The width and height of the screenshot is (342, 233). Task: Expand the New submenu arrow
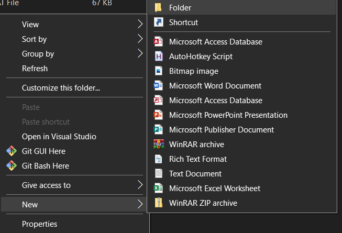(x=140, y=204)
